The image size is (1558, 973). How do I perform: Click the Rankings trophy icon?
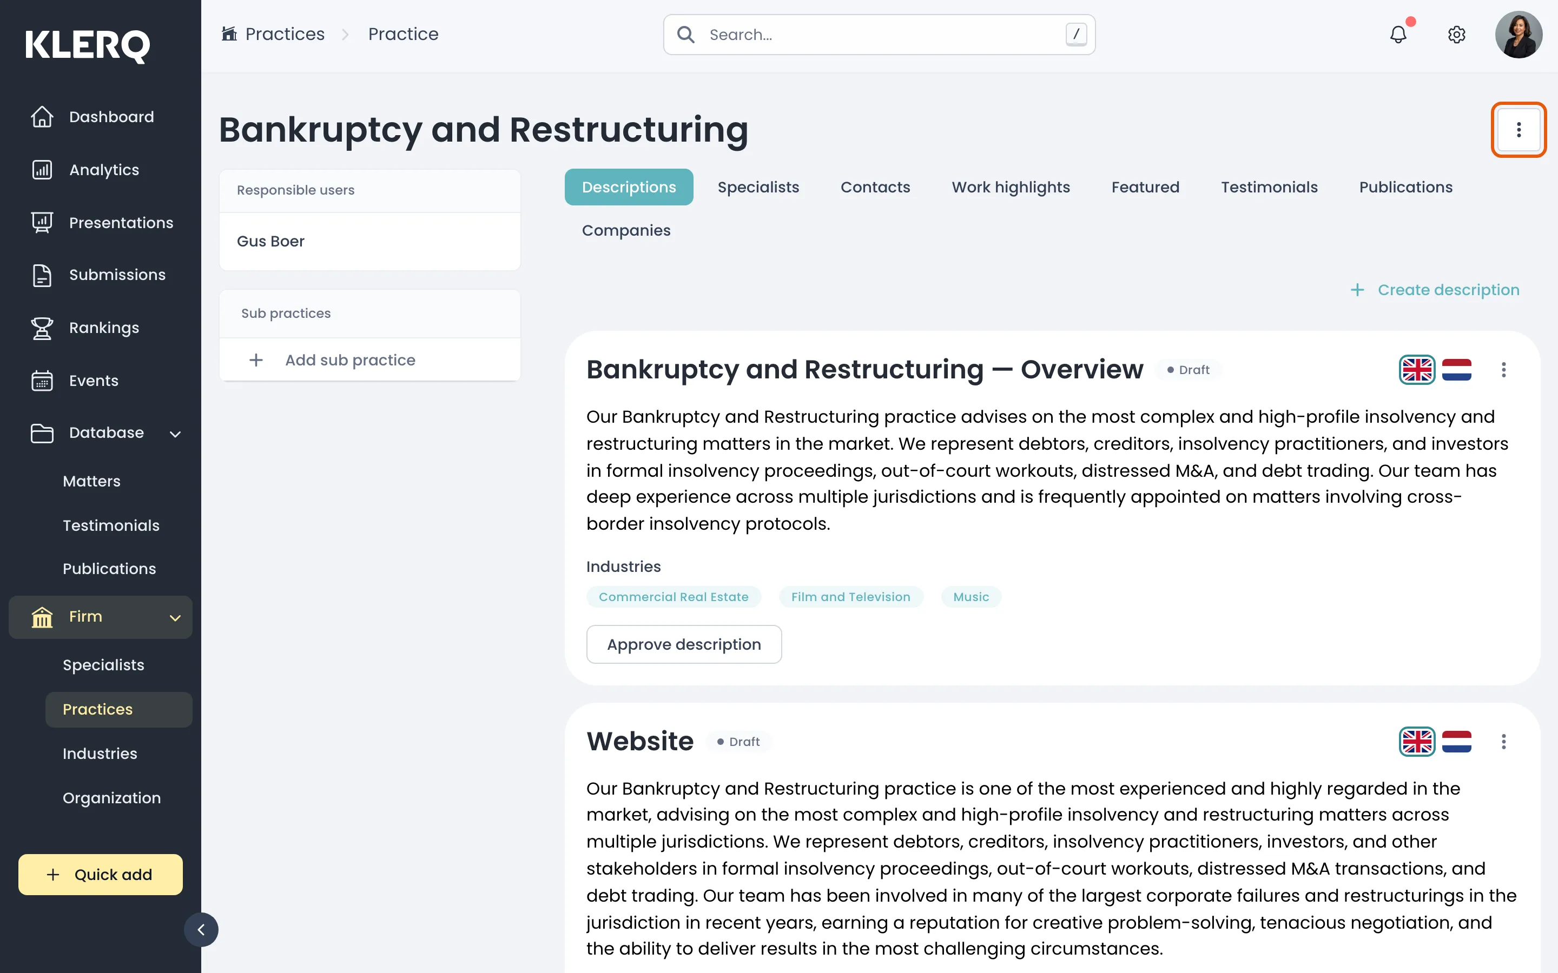pyautogui.click(x=42, y=328)
